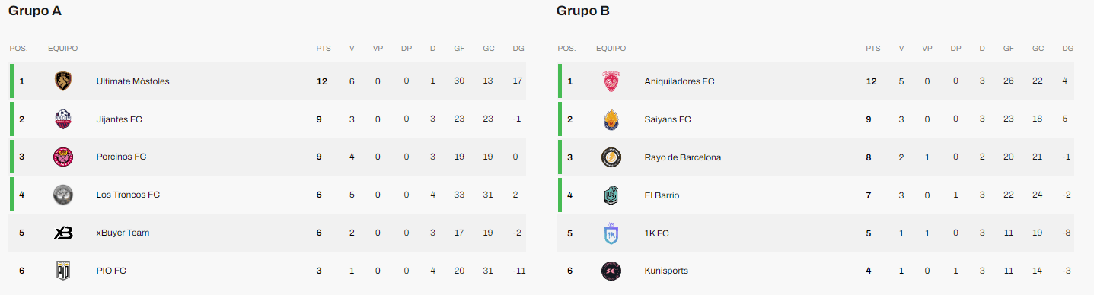Click the Porcinos FC pig crest logo
Image resolution: width=1094 pixels, height=295 pixels.
click(x=63, y=157)
